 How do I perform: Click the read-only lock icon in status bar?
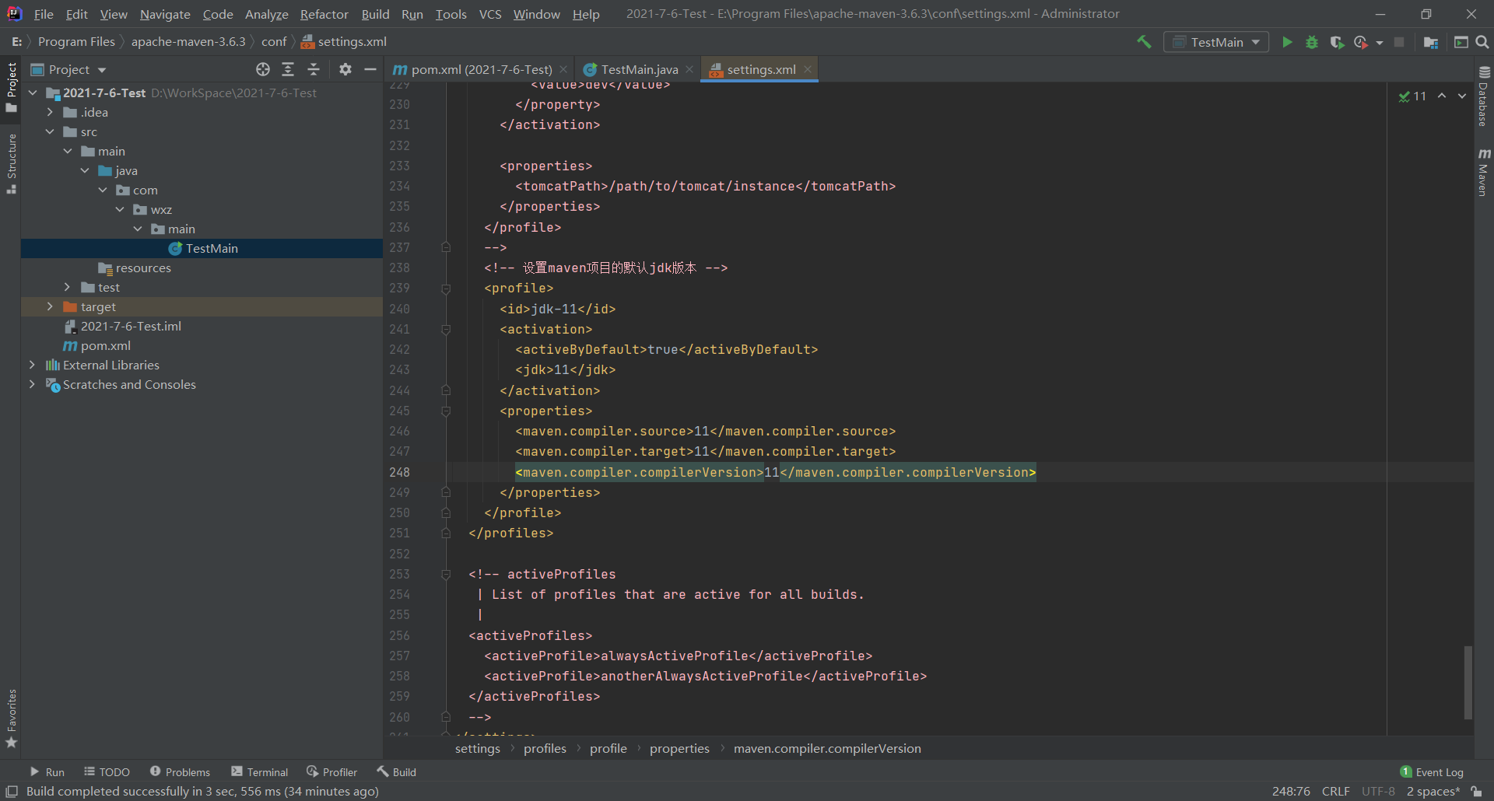click(x=1476, y=791)
